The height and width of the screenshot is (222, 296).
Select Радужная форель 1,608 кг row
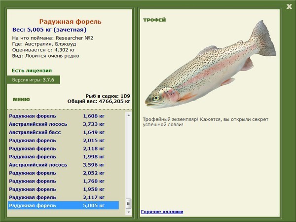pyautogui.click(x=64, y=116)
